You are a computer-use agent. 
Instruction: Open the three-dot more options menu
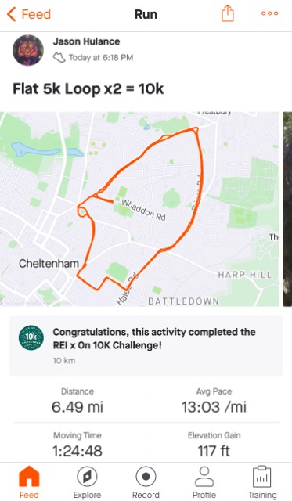269,13
